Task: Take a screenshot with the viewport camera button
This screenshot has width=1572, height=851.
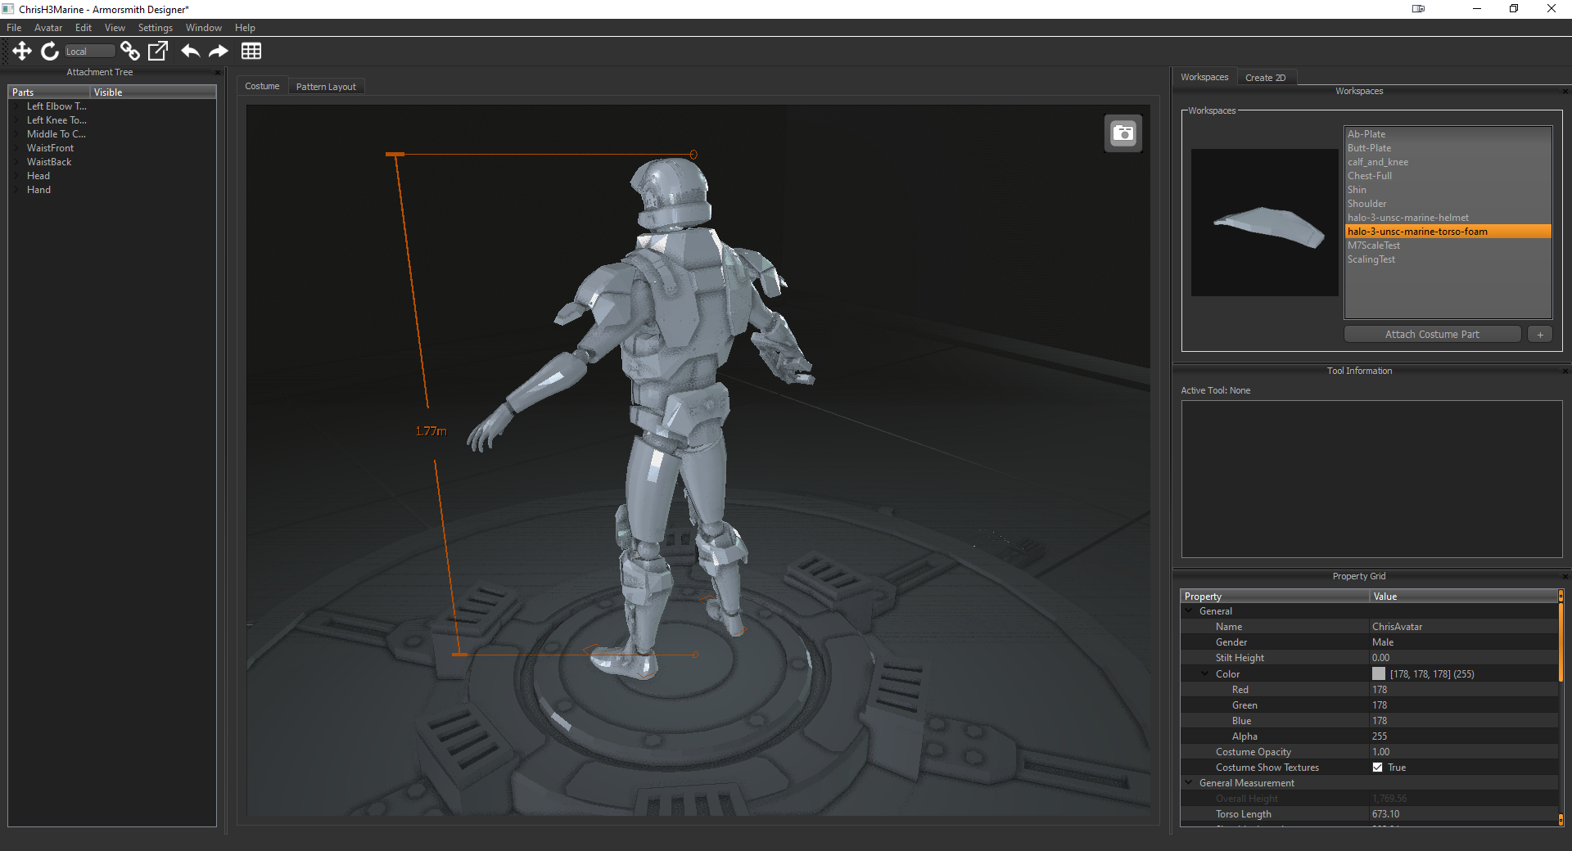Action: coord(1123,133)
